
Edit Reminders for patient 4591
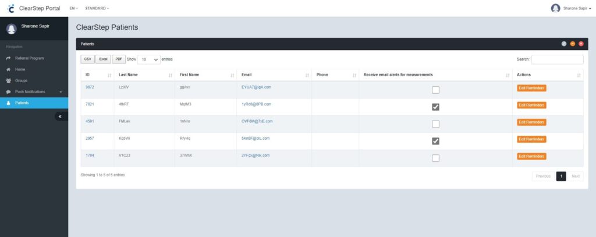tap(531, 122)
